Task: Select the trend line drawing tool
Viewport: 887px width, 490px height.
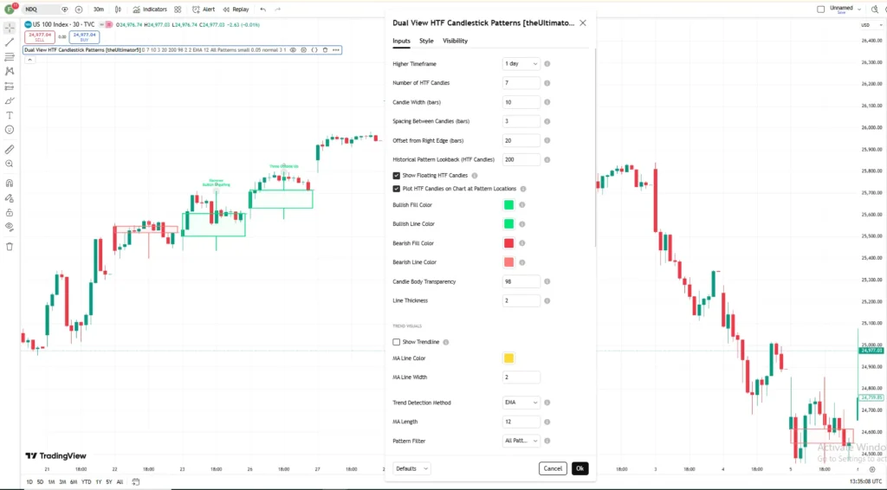Action: coord(10,42)
